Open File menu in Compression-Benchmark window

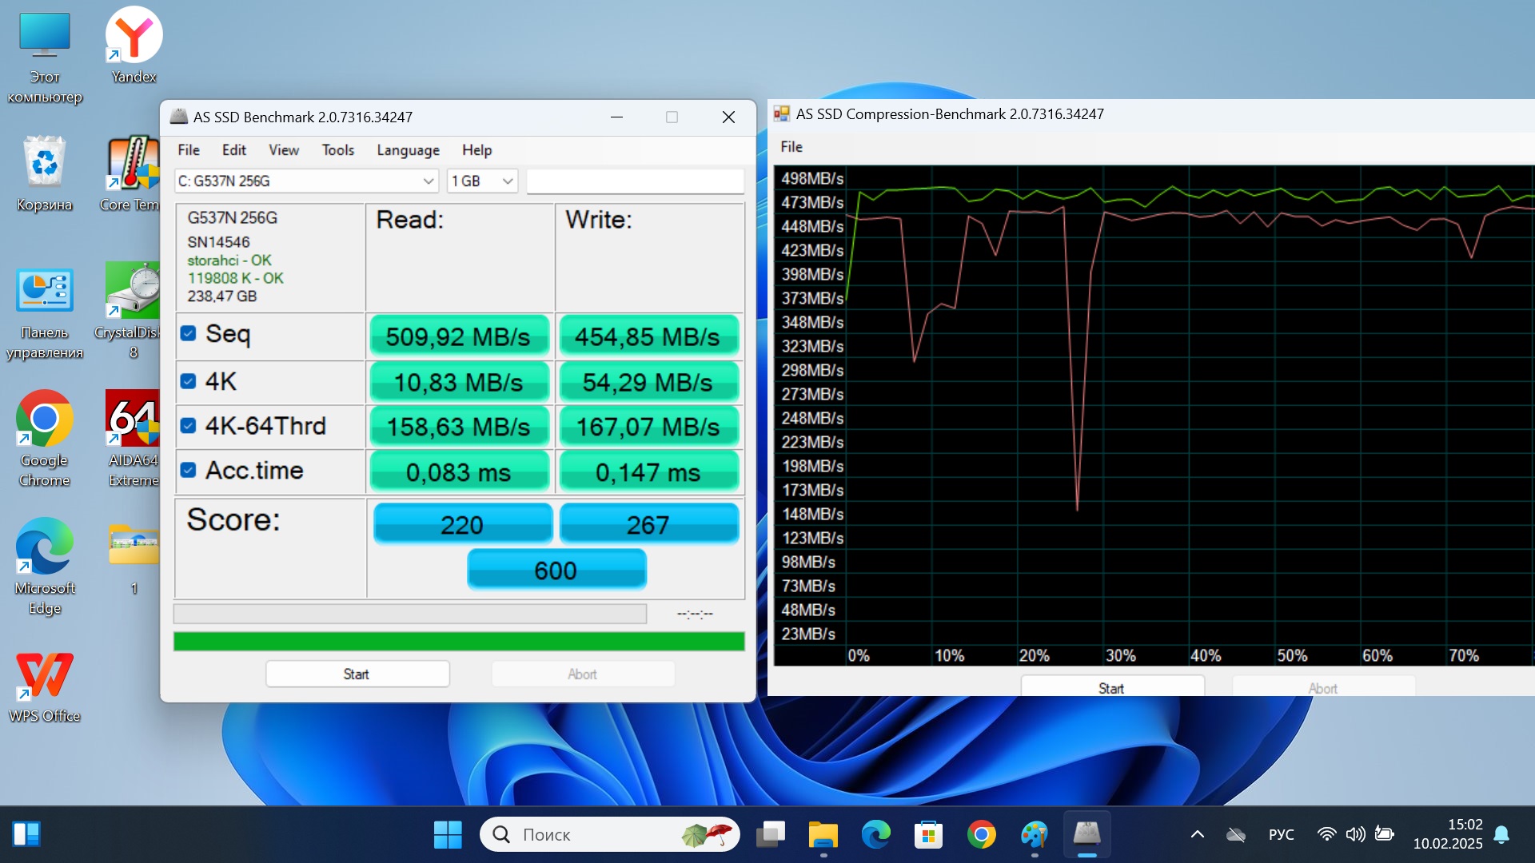(x=791, y=147)
